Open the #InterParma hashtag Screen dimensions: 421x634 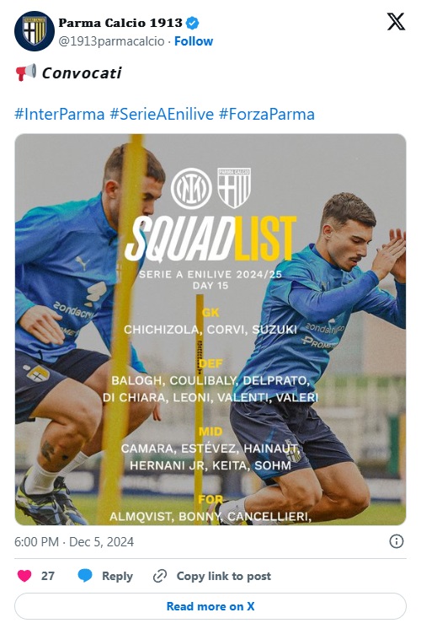[x=59, y=114]
